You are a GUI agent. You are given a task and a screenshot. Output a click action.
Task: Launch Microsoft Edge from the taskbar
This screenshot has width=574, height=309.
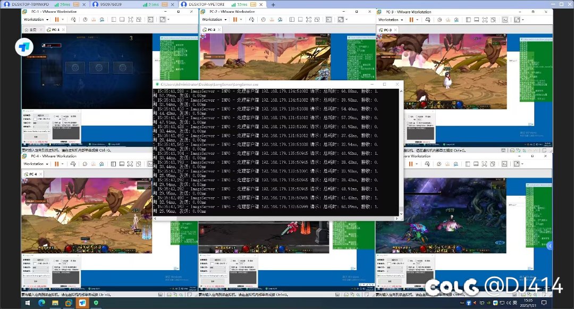pyautogui.click(x=41, y=303)
